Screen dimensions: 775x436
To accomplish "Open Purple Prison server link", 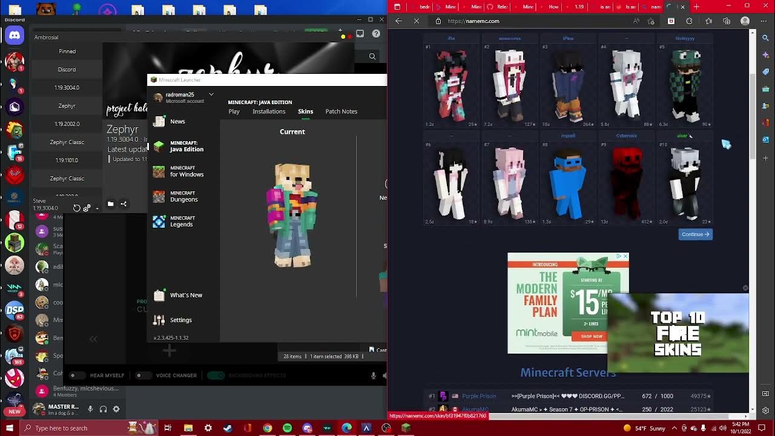I will coord(479,396).
